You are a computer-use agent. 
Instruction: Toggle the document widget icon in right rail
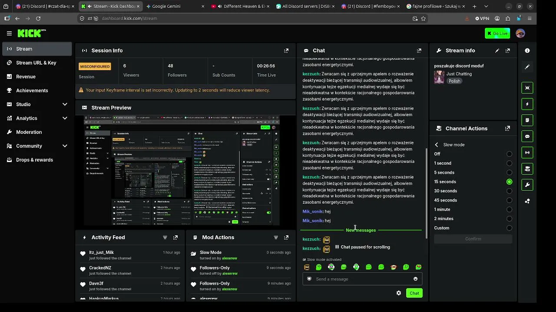pos(527,120)
